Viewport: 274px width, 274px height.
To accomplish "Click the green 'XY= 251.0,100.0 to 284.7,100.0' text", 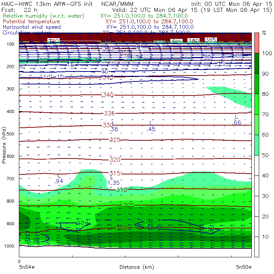I will [144, 16].
